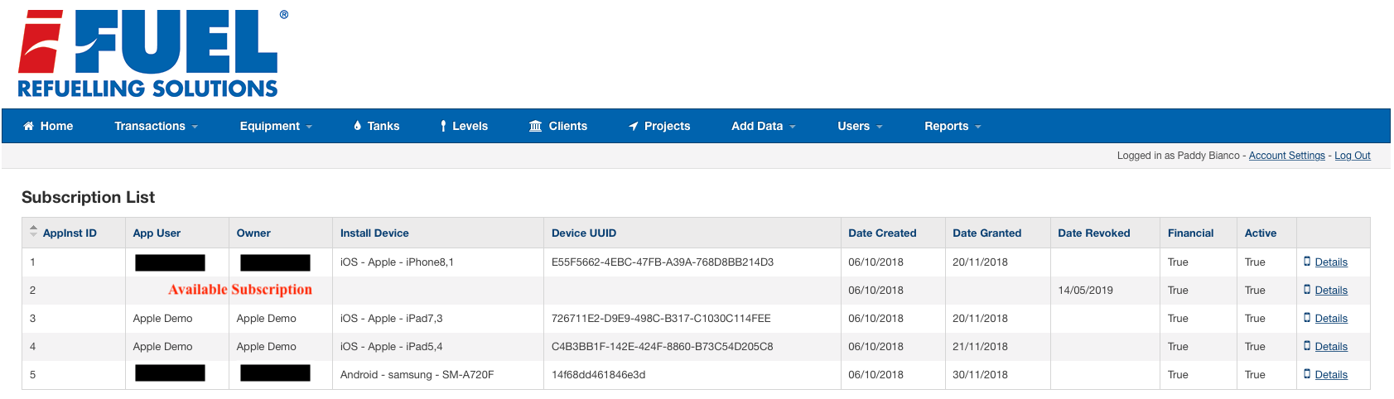This screenshot has height=399, width=1394.
Task: Click the Device UUID column header
Action: [x=584, y=233]
